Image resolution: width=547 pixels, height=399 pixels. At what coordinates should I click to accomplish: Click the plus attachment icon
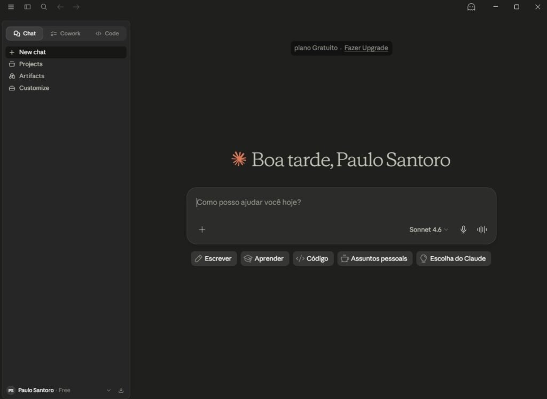tap(202, 229)
